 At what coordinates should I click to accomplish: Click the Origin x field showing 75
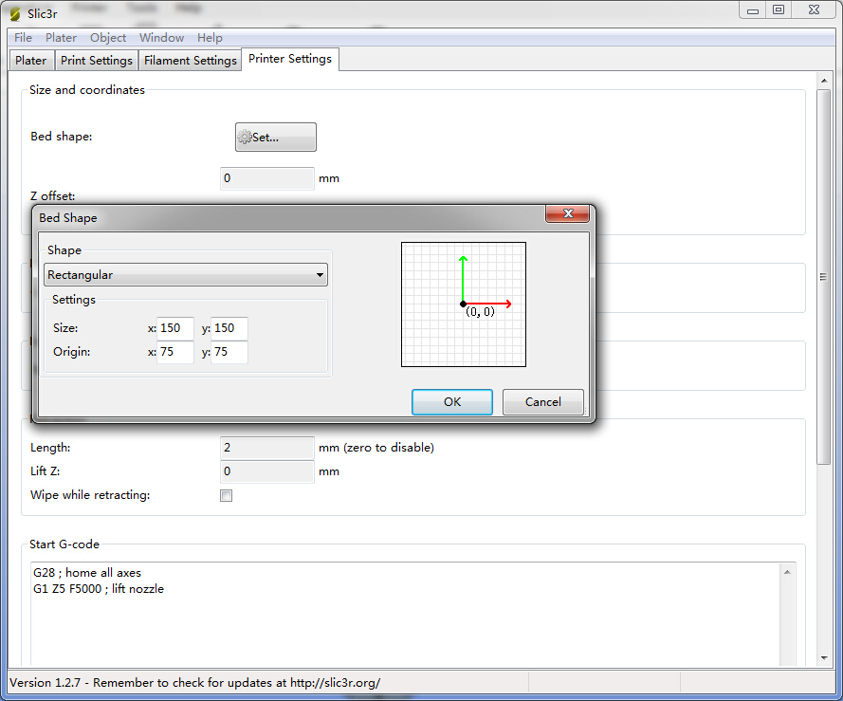(x=175, y=352)
